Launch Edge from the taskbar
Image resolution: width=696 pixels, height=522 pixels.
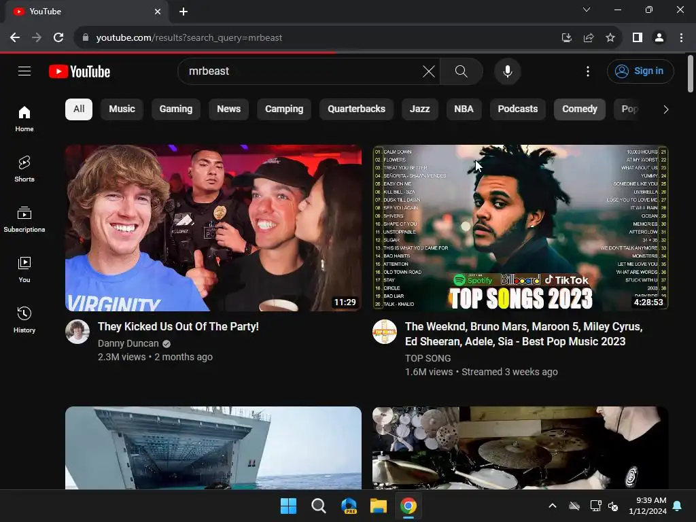coord(349,506)
